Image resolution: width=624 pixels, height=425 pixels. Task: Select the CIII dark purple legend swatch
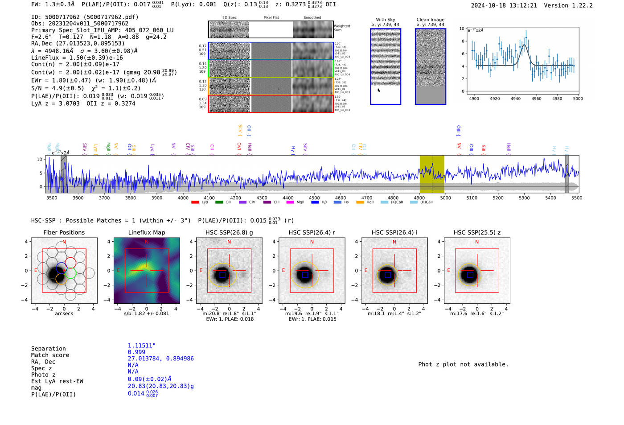[x=267, y=202]
